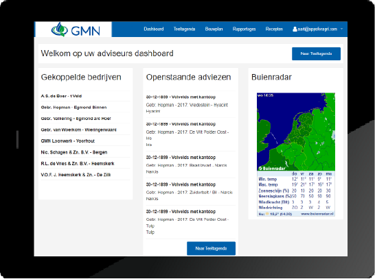This screenshot has width=375, height=279.
Task: Open the advice for De Wit Polder Oost - Tulp
Action: tap(191, 221)
